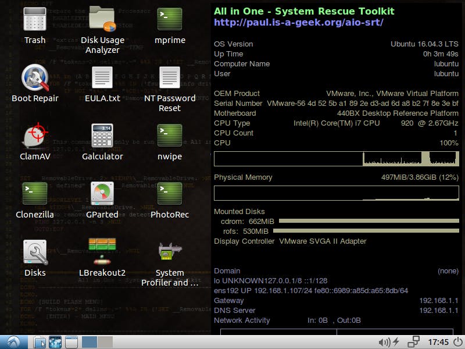
Task: Open System Profiler and Benchmark icon
Action: click(x=170, y=252)
